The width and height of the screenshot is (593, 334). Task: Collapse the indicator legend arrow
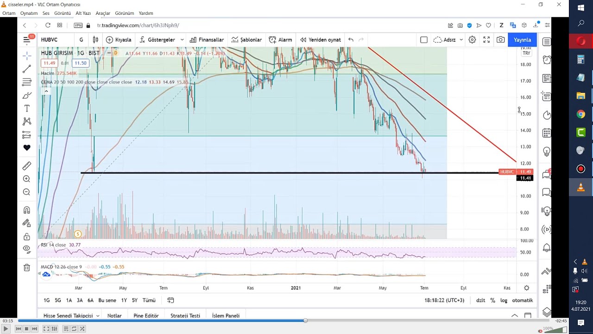46,91
